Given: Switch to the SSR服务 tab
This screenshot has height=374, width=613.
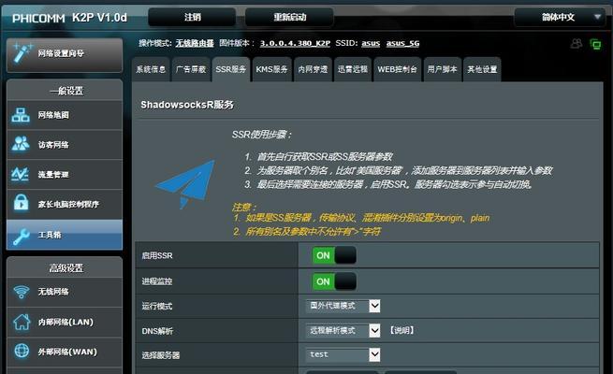Looking at the screenshot, I should 231,69.
